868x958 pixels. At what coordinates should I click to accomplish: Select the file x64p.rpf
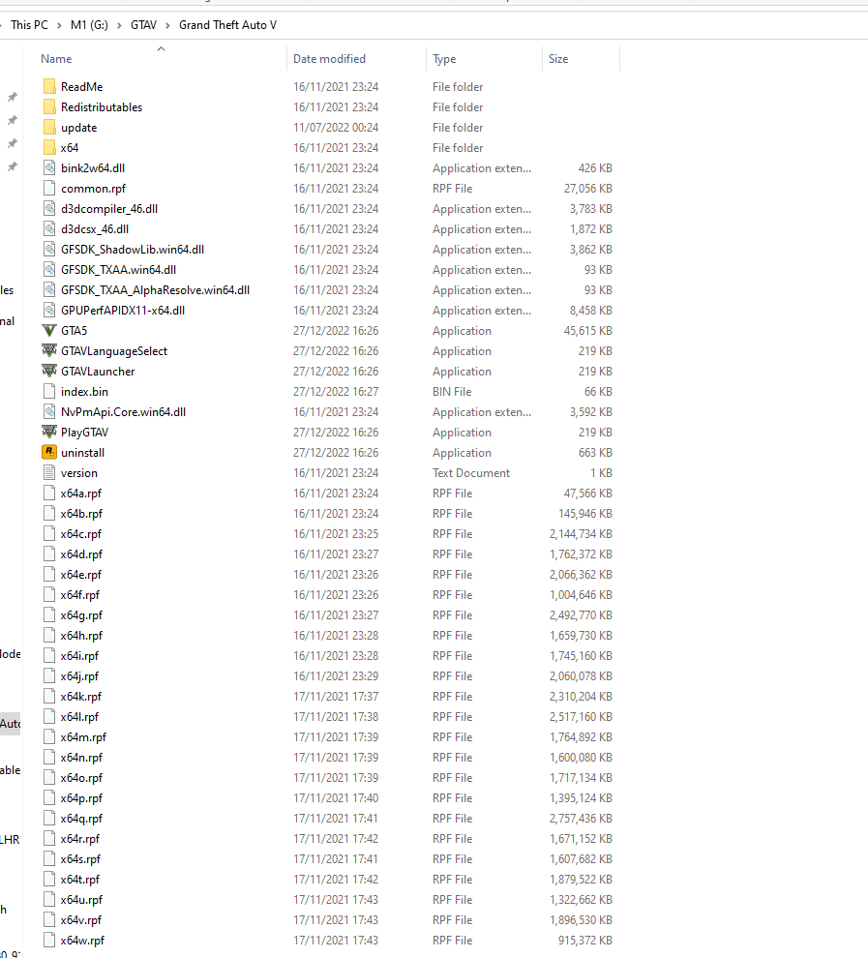click(81, 798)
